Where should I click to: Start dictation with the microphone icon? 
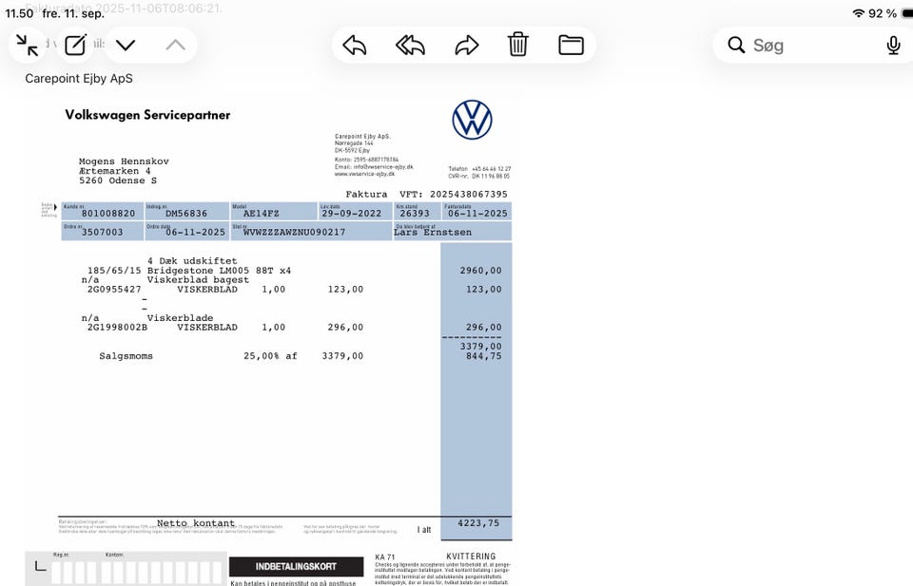click(x=893, y=46)
